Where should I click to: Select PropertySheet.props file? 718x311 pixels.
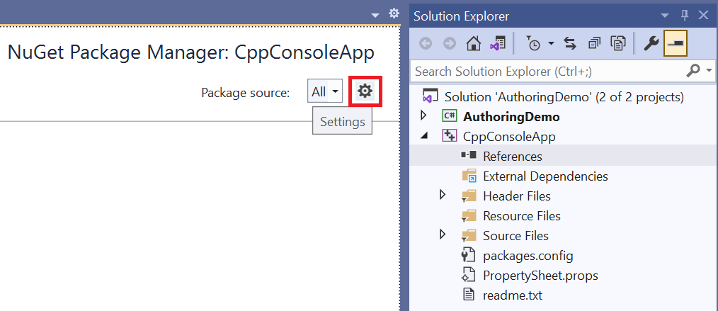pos(540,276)
